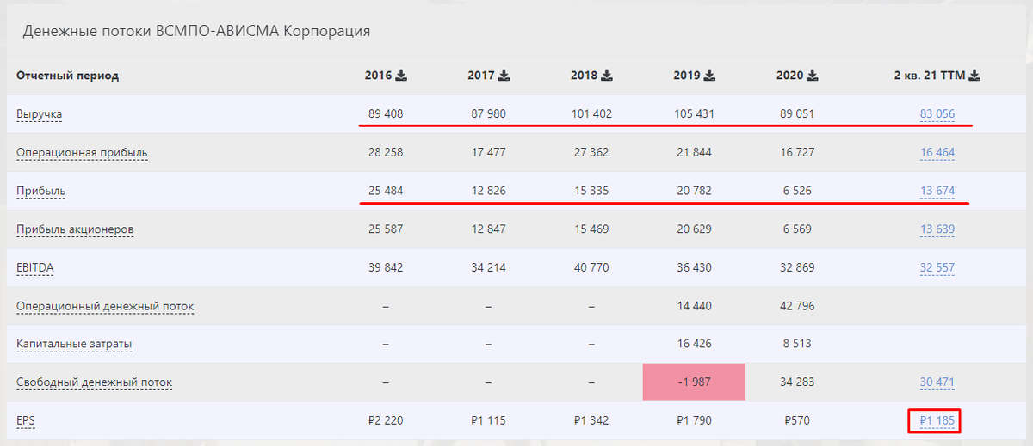Download the 2018 report via its icon
This screenshot has height=446, width=1033.
pos(607,76)
